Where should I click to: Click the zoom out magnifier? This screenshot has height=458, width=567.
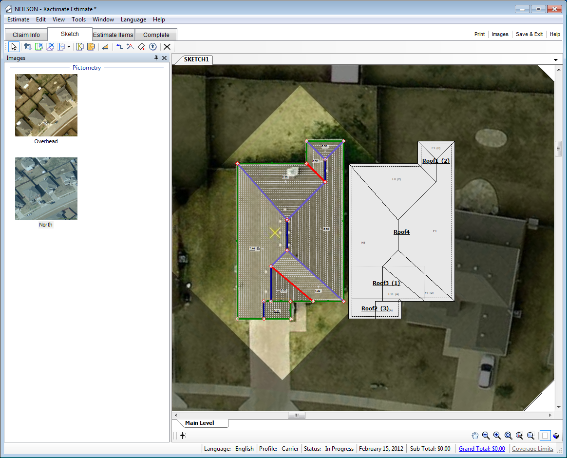486,436
